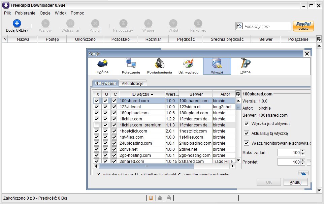The height and width of the screenshot is (204, 324).
Task: Click the Maks. zadań value field
Action: (x=289, y=152)
